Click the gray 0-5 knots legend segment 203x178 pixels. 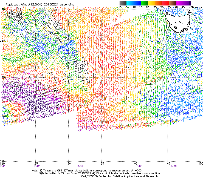pos(123,3)
